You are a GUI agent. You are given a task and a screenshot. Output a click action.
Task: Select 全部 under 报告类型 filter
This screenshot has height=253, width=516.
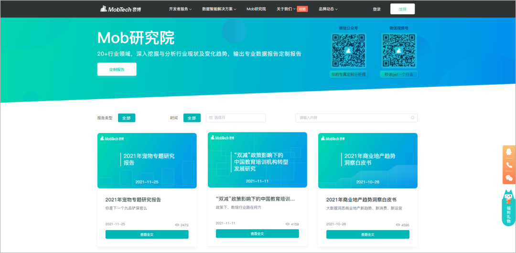127,118
